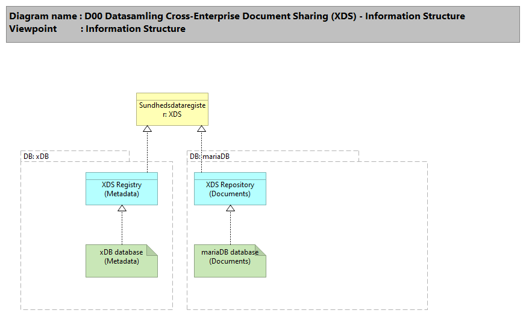Click folded corner of xDB database node
Viewport: 526px width, 316px height.
[x=153, y=249]
